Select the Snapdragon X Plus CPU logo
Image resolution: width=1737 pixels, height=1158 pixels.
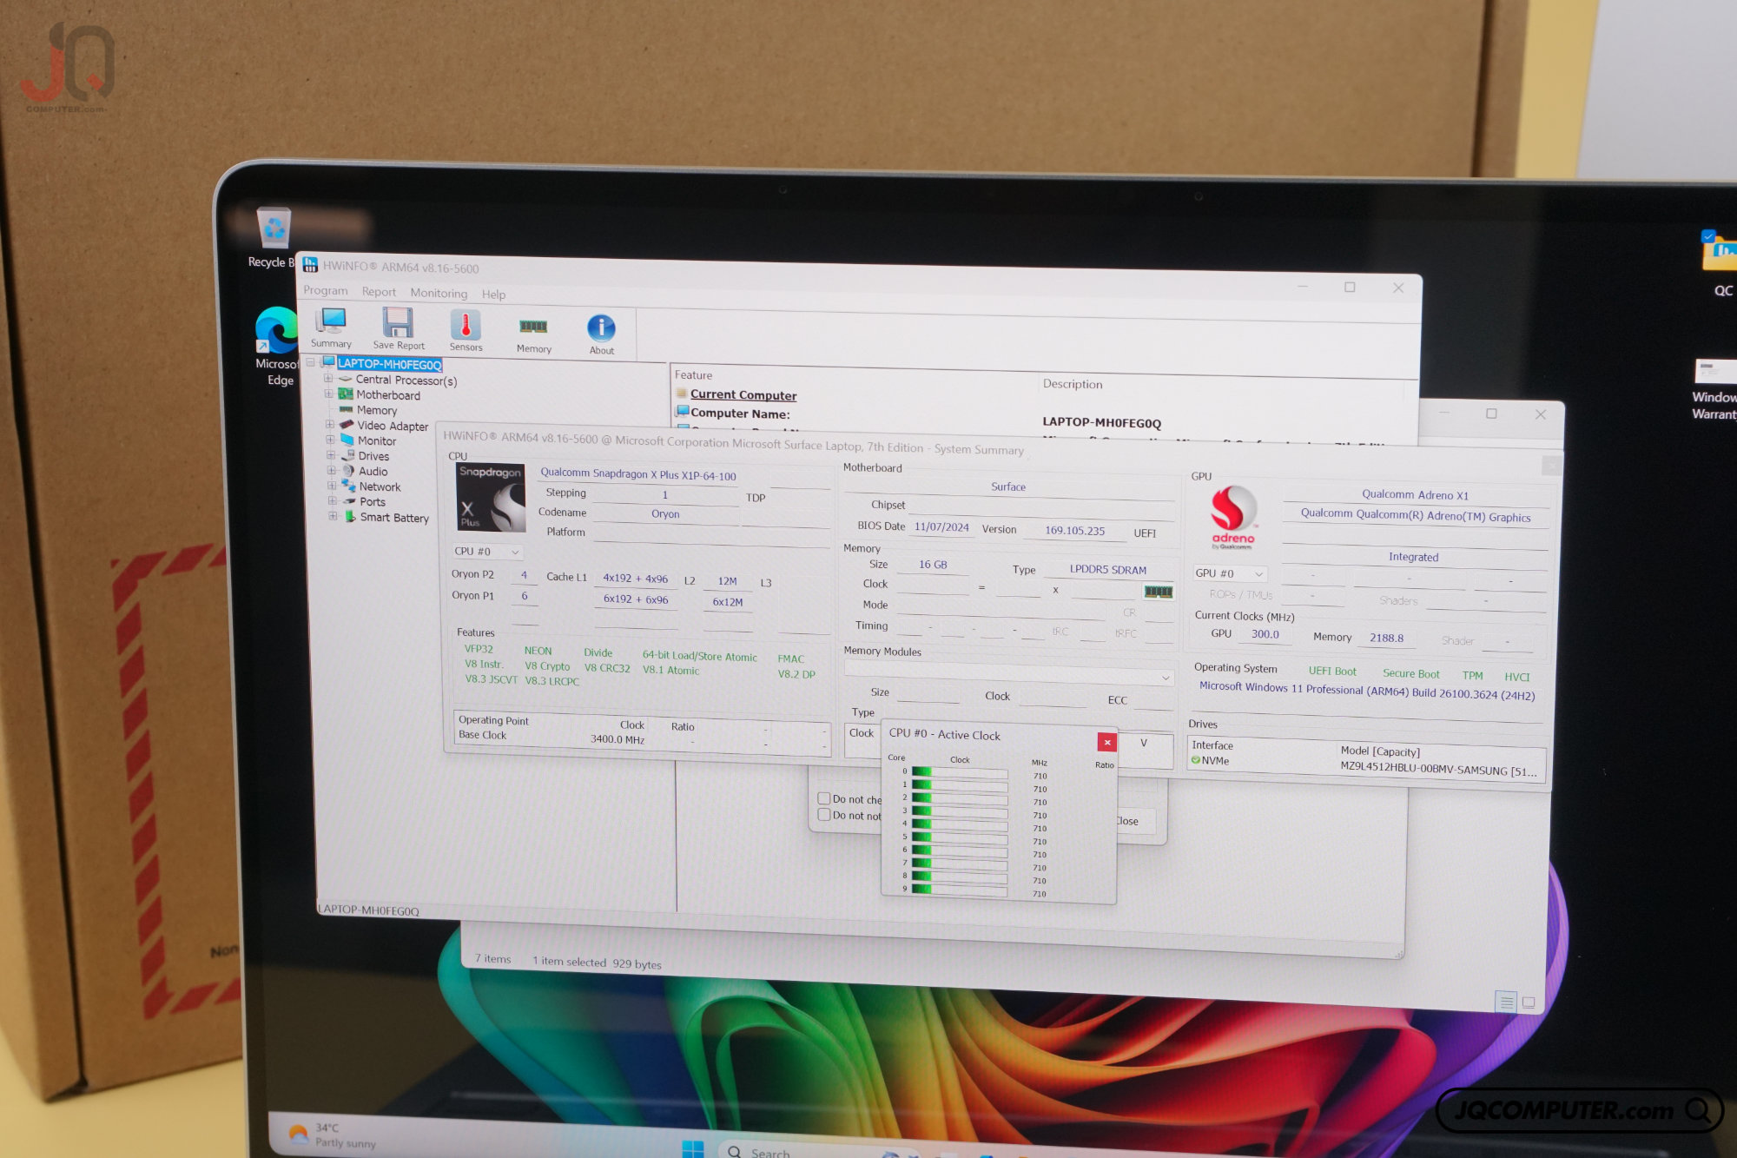pos(491,498)
